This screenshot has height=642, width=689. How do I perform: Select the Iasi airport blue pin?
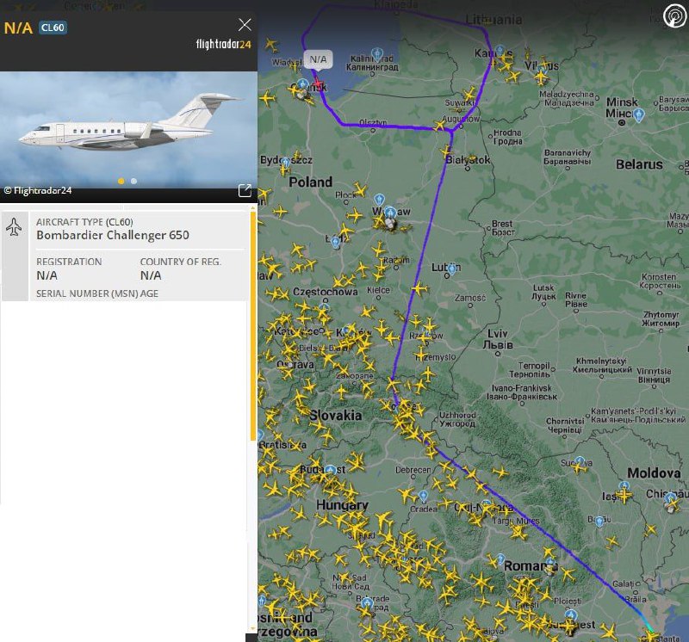pyautogui.click(x=624, y=486)
